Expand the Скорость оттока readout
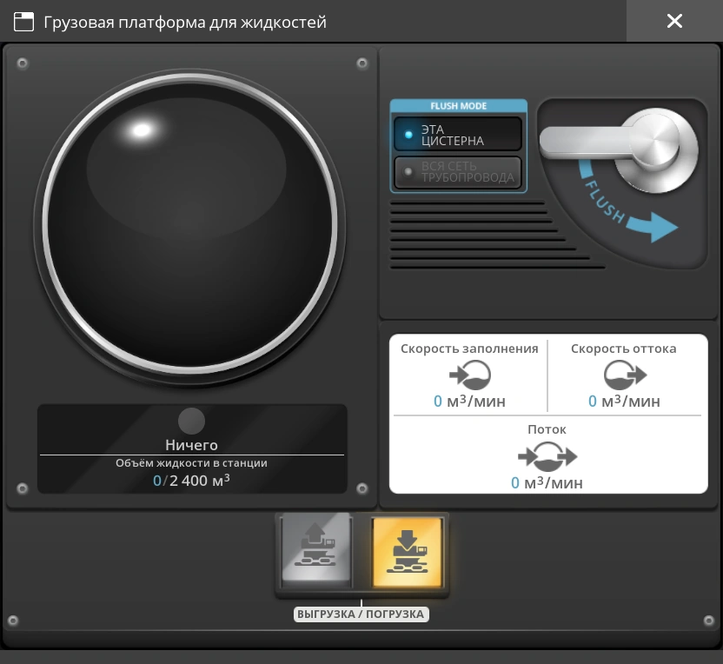The image size is (723, 664). (x=623, y=349)
